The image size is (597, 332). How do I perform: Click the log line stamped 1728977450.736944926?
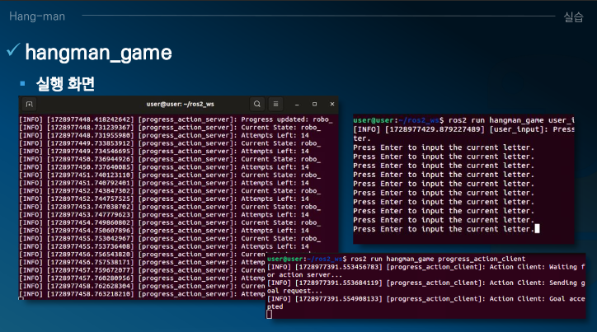point(170,159)
